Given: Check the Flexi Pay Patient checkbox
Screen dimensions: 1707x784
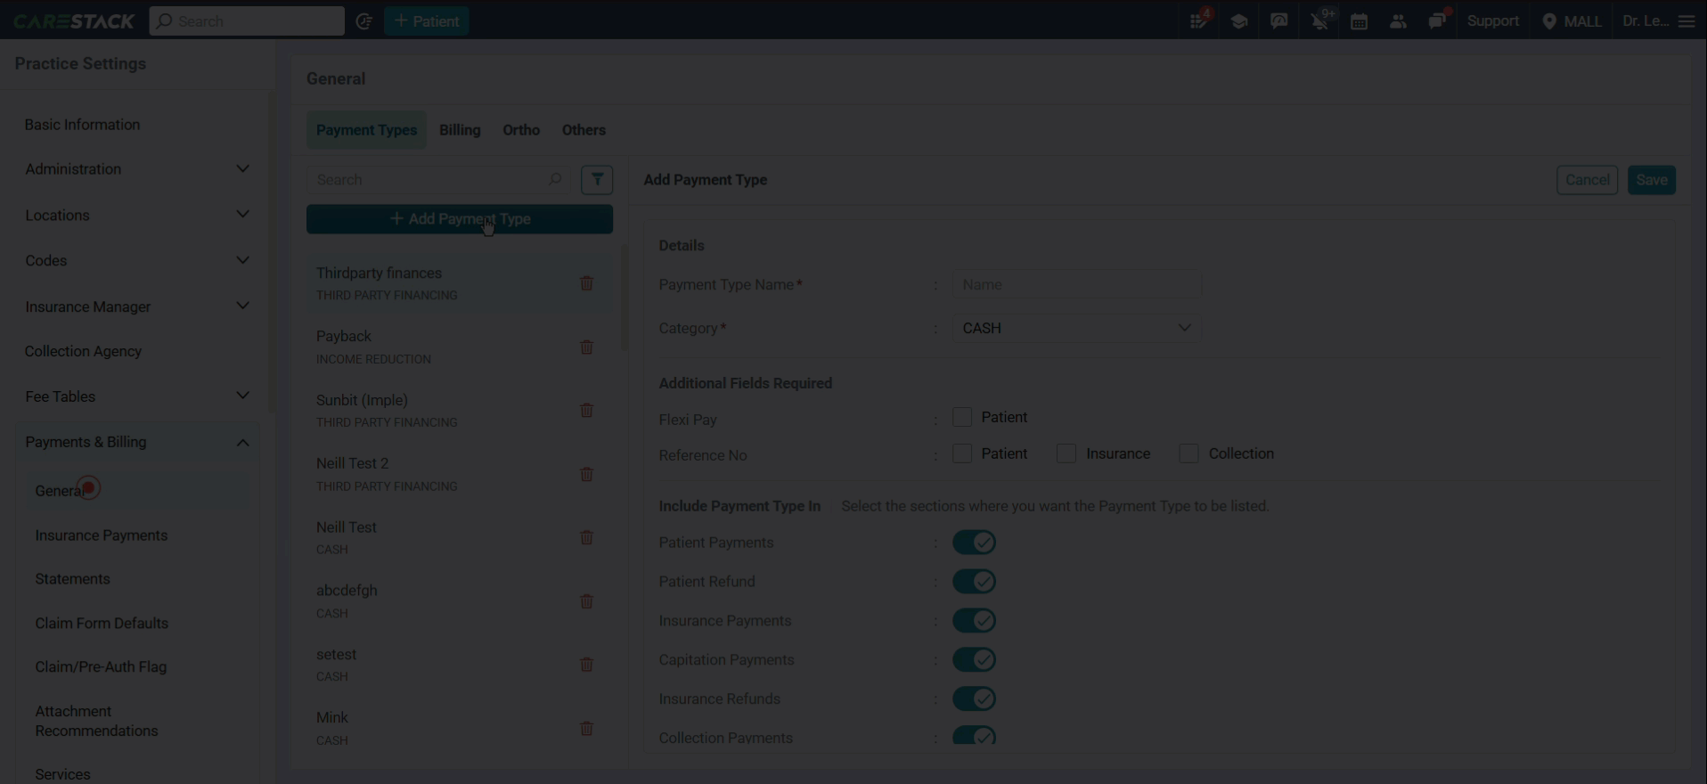Looking at the screenshot, I should coord(962,417).
